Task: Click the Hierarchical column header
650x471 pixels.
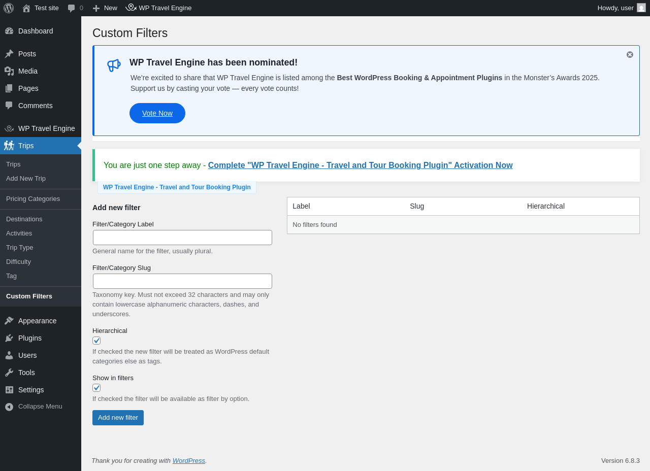Action: pyautogui.click(x=546, y=206)
